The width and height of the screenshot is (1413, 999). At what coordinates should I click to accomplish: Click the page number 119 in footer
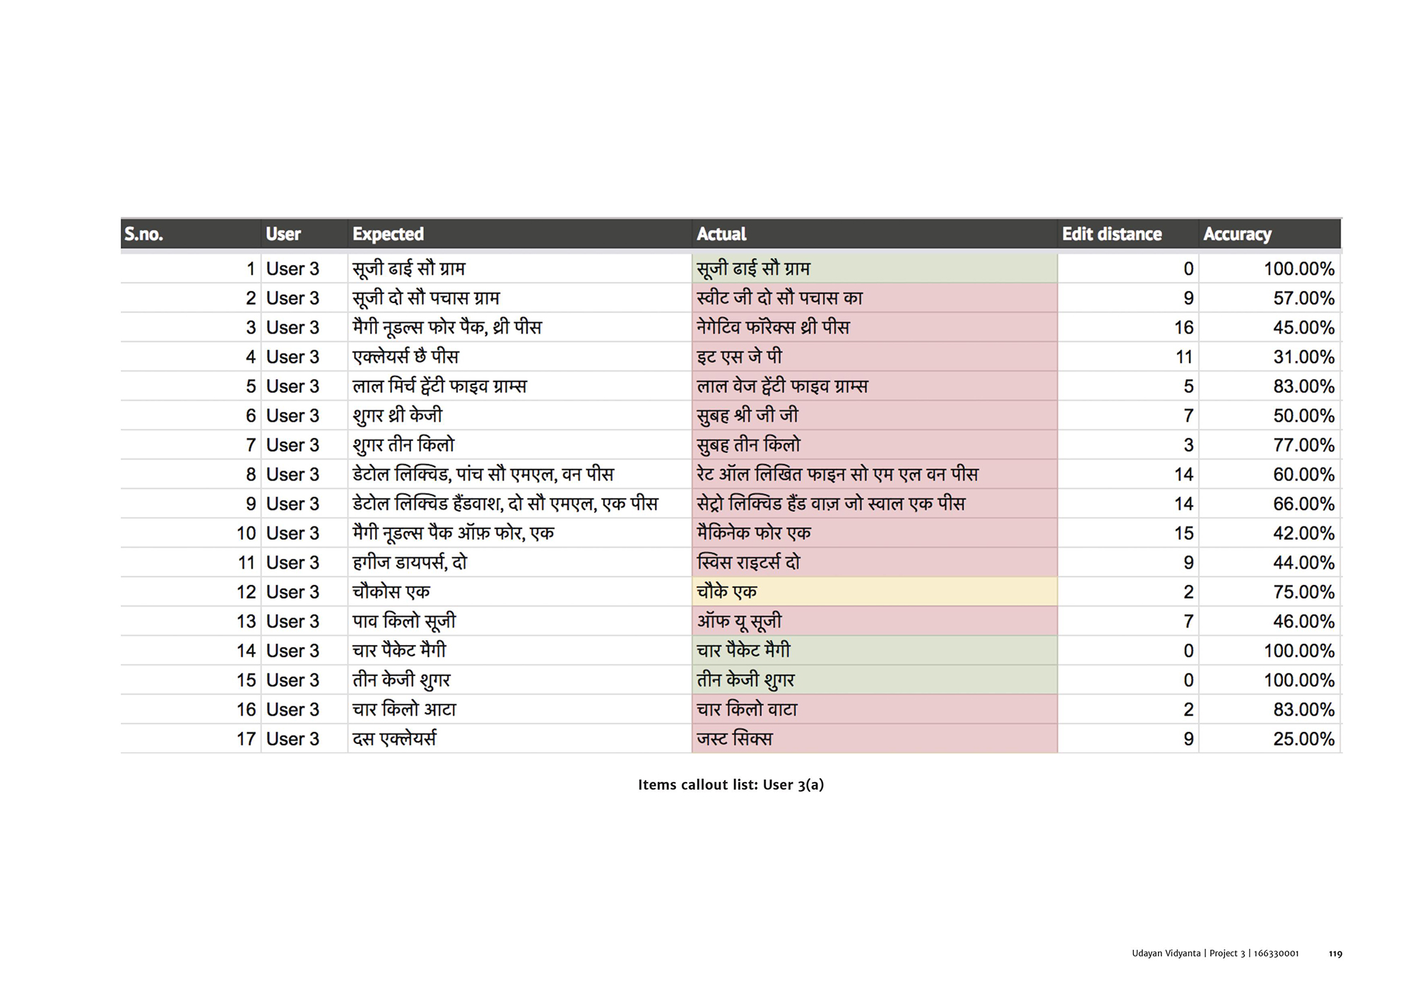pyautogui.click(x=1335, y=954)
